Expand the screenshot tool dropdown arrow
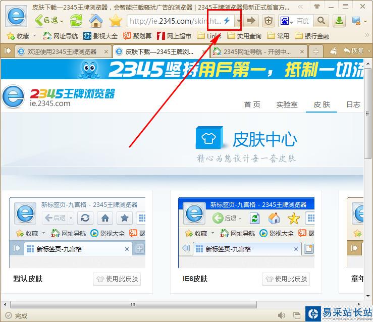This screenshot has width=373, height=322. (365, 21)
